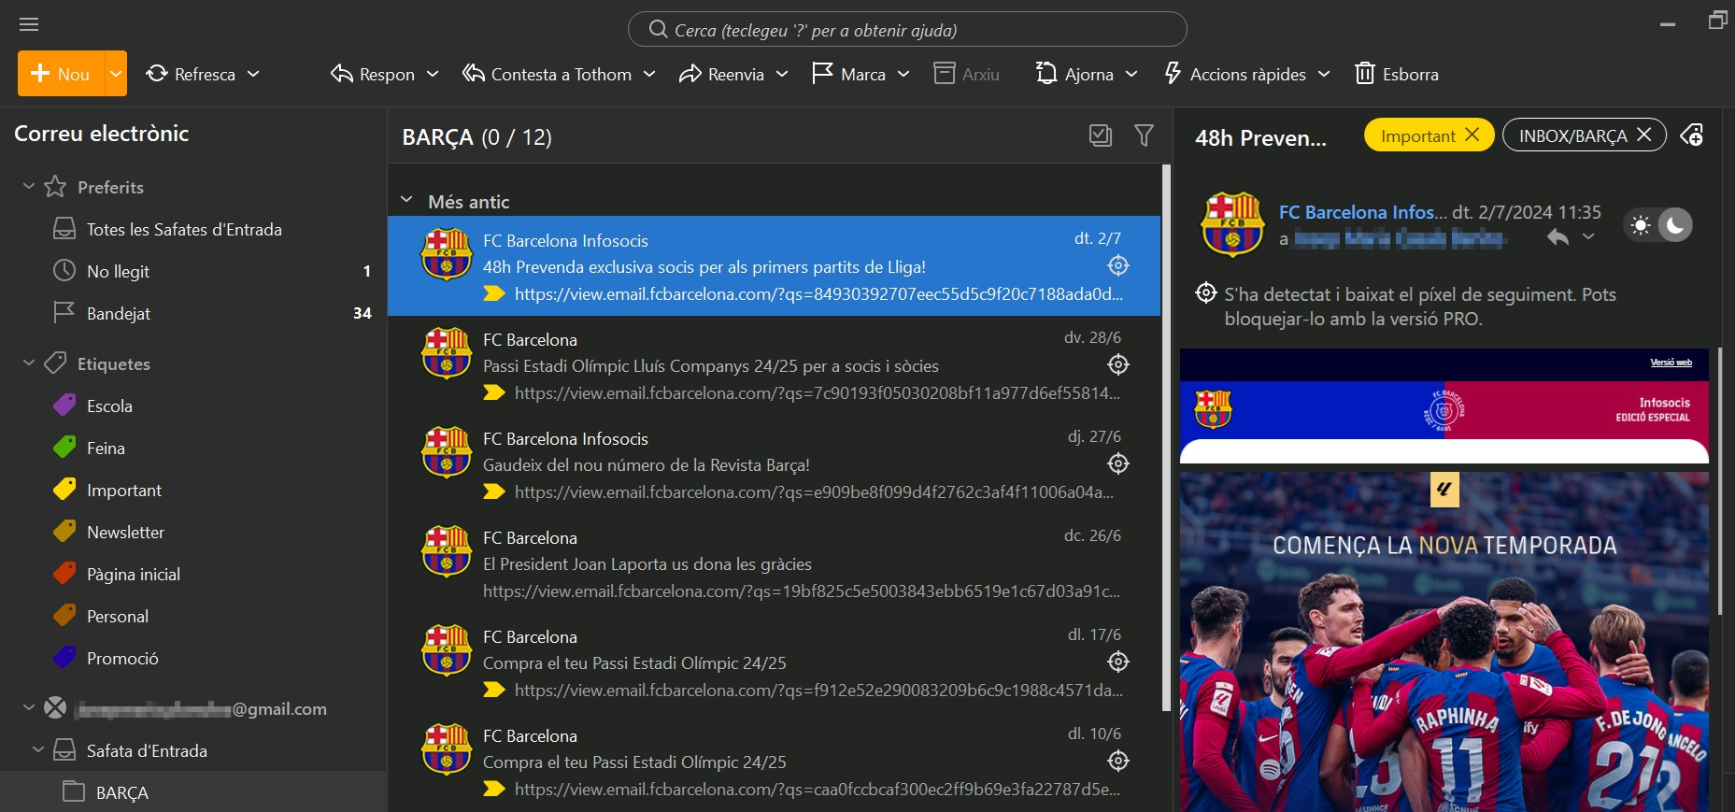The width and height of the screenshot is (1735, 812).
Task: Click the tag arrow on Revista Barça email
Action: point(493,491)
